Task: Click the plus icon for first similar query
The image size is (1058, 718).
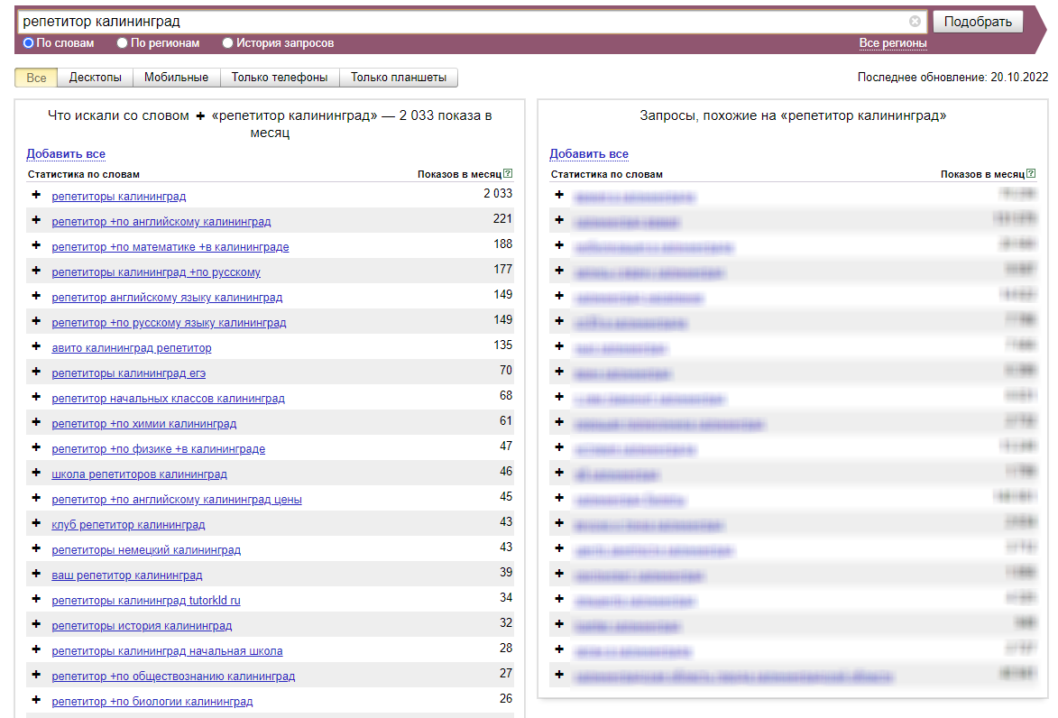Action: coord(559,195)
